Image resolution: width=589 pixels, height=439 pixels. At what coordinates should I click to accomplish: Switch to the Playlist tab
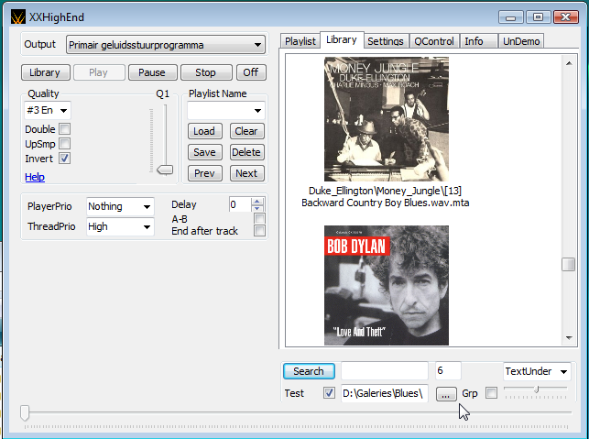300,41
